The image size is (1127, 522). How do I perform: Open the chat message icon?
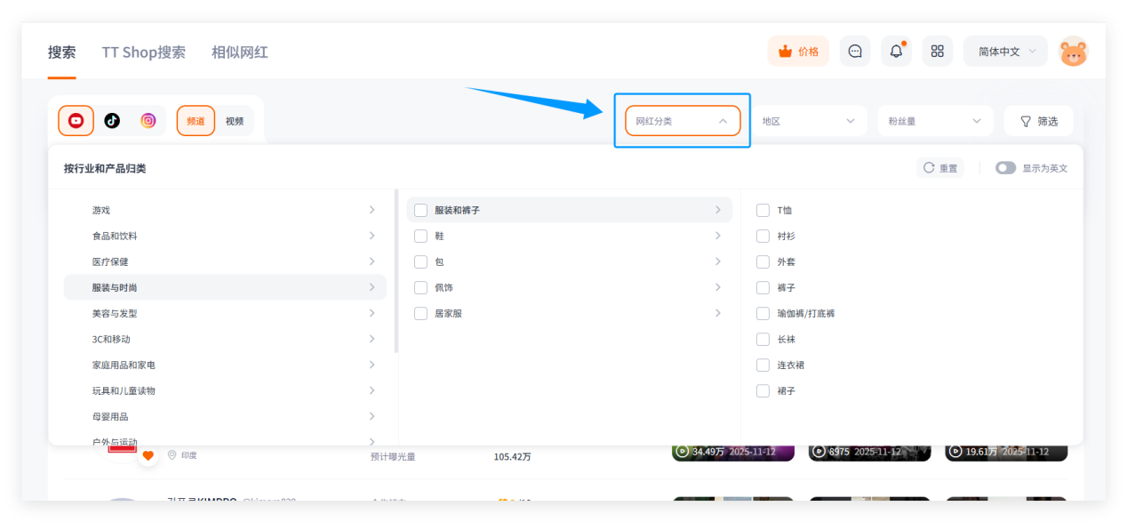(855, 52)
